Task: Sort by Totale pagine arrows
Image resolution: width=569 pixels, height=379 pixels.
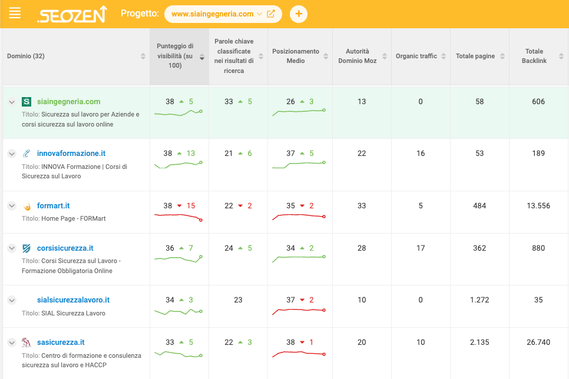Action: 502,56
